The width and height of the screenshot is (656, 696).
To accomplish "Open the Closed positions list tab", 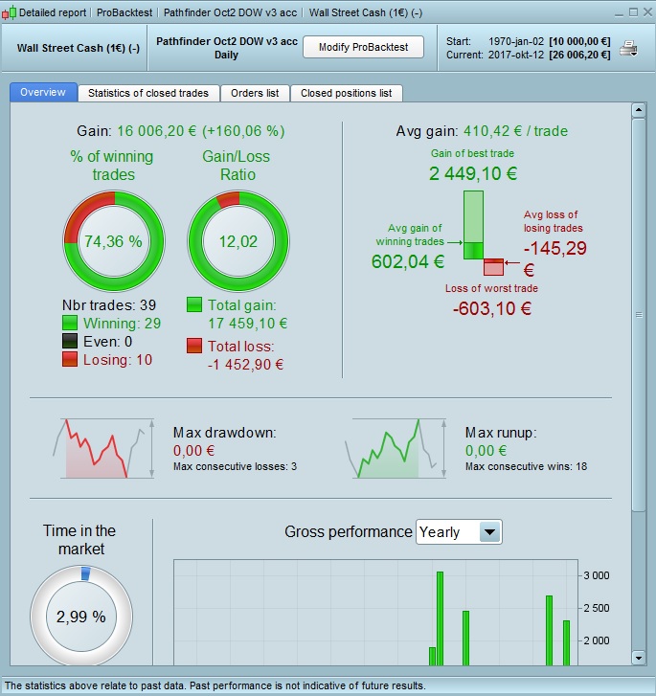I will coord(347,93).
